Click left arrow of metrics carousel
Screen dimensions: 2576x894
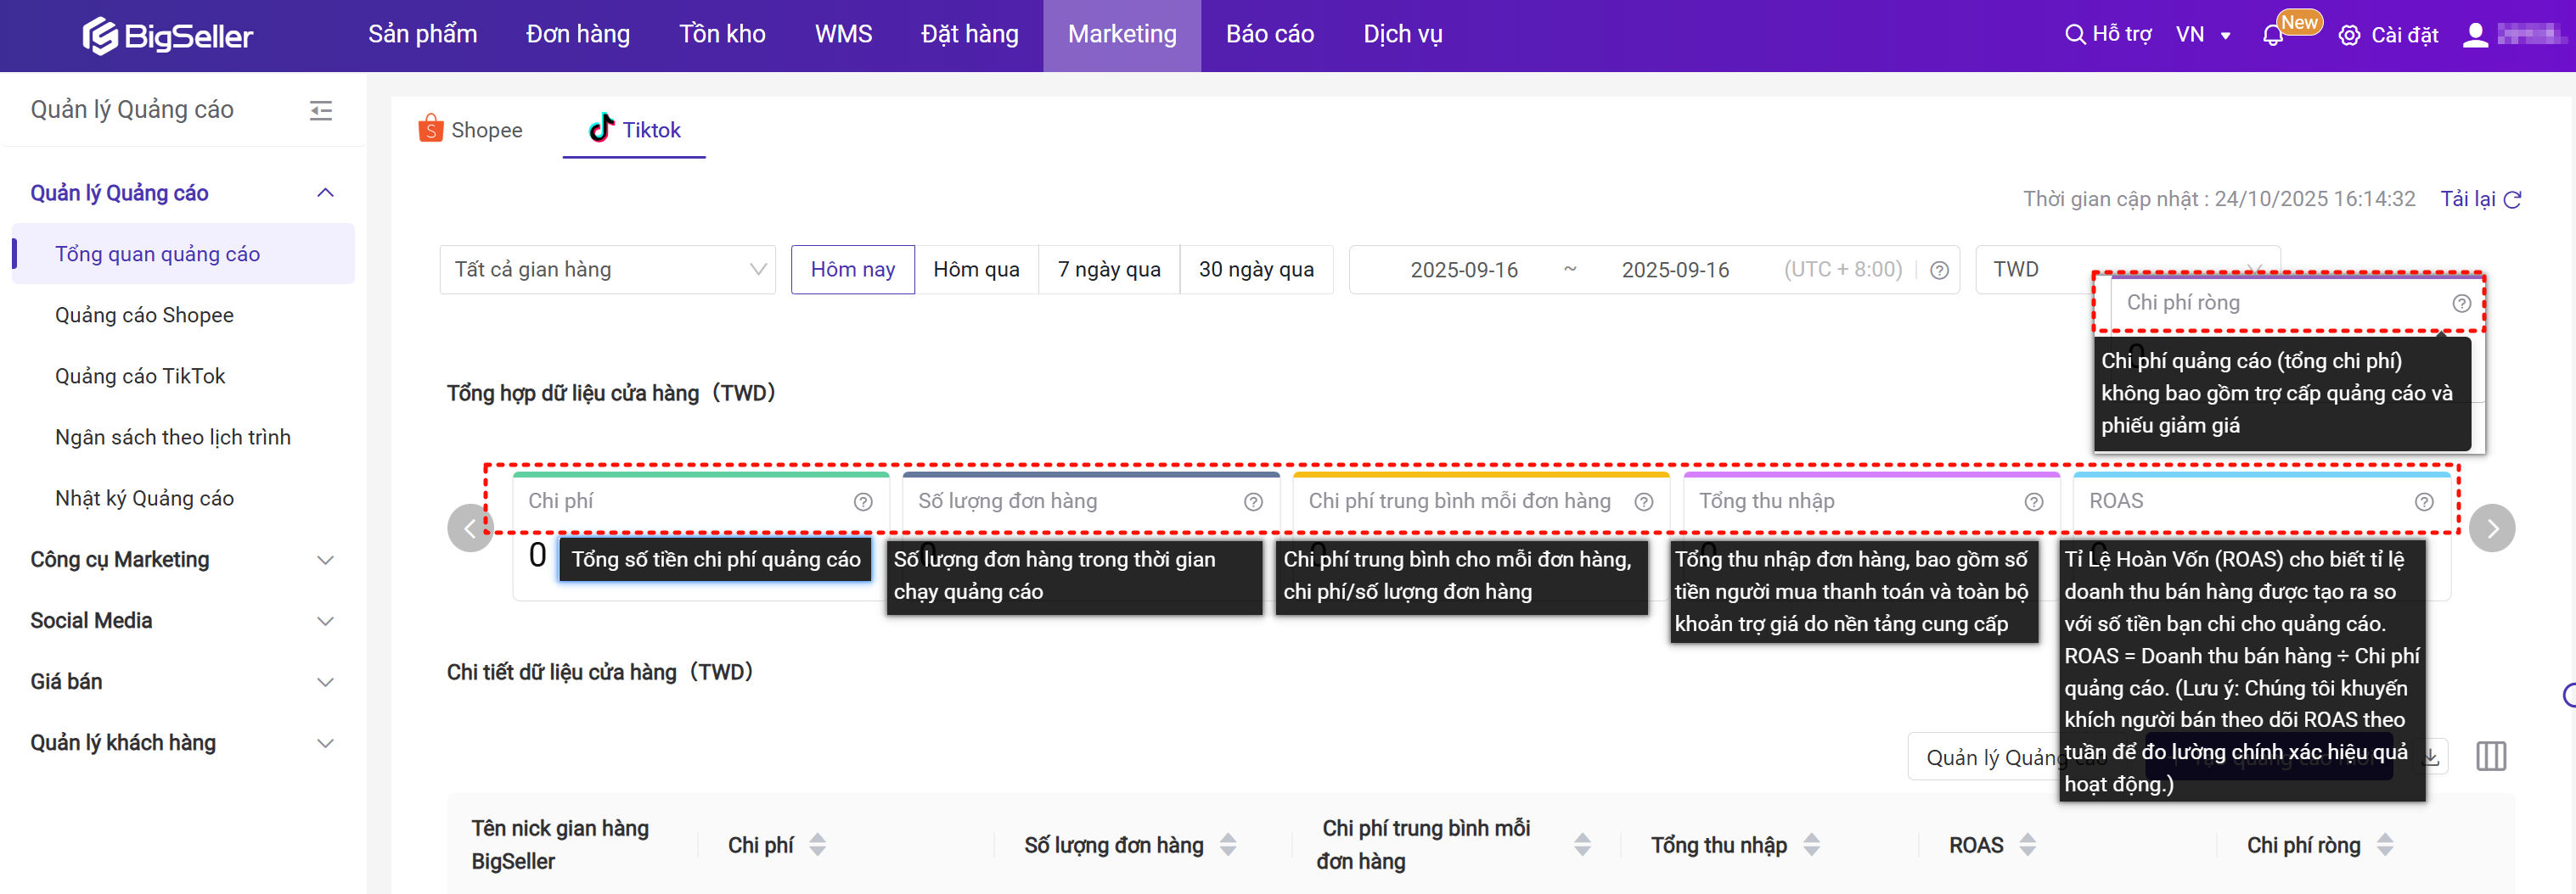(x=470, y=528)
